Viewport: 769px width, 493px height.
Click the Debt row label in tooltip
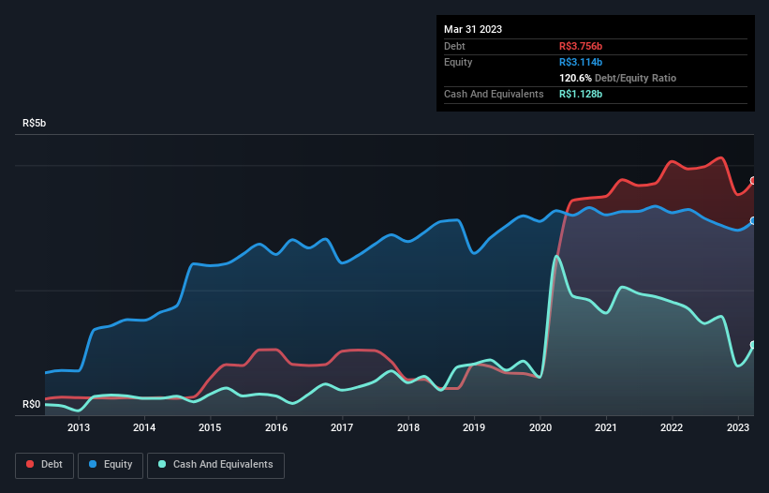[454, 46]
